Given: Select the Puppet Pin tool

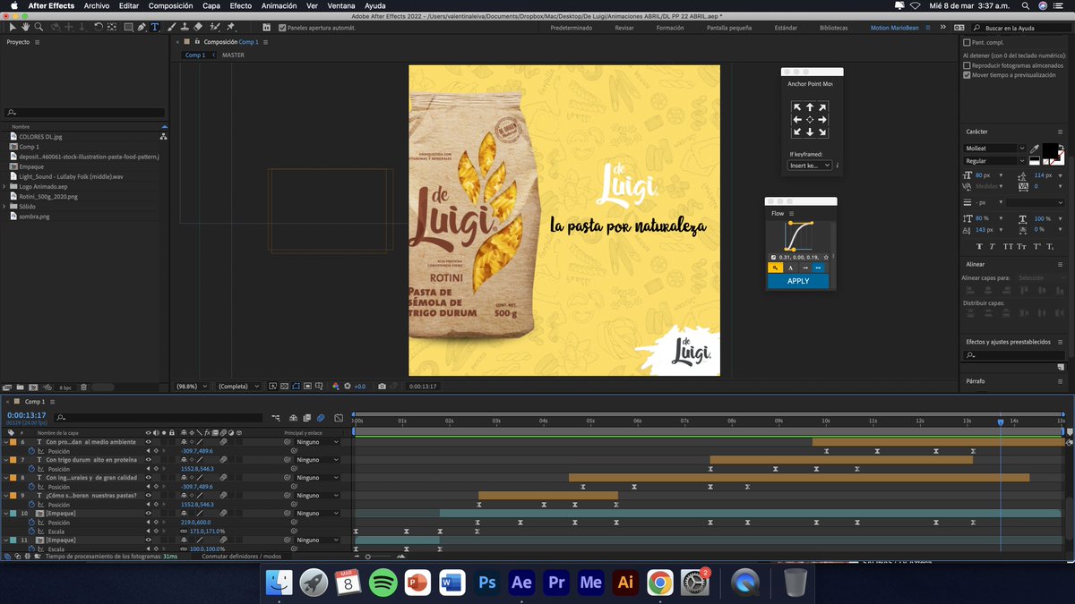Looking at the screenshot, I should point(230,27).
